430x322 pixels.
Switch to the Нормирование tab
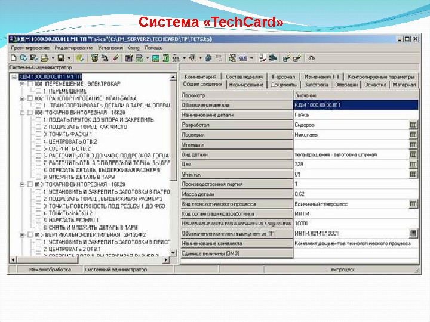pos(246,85)
